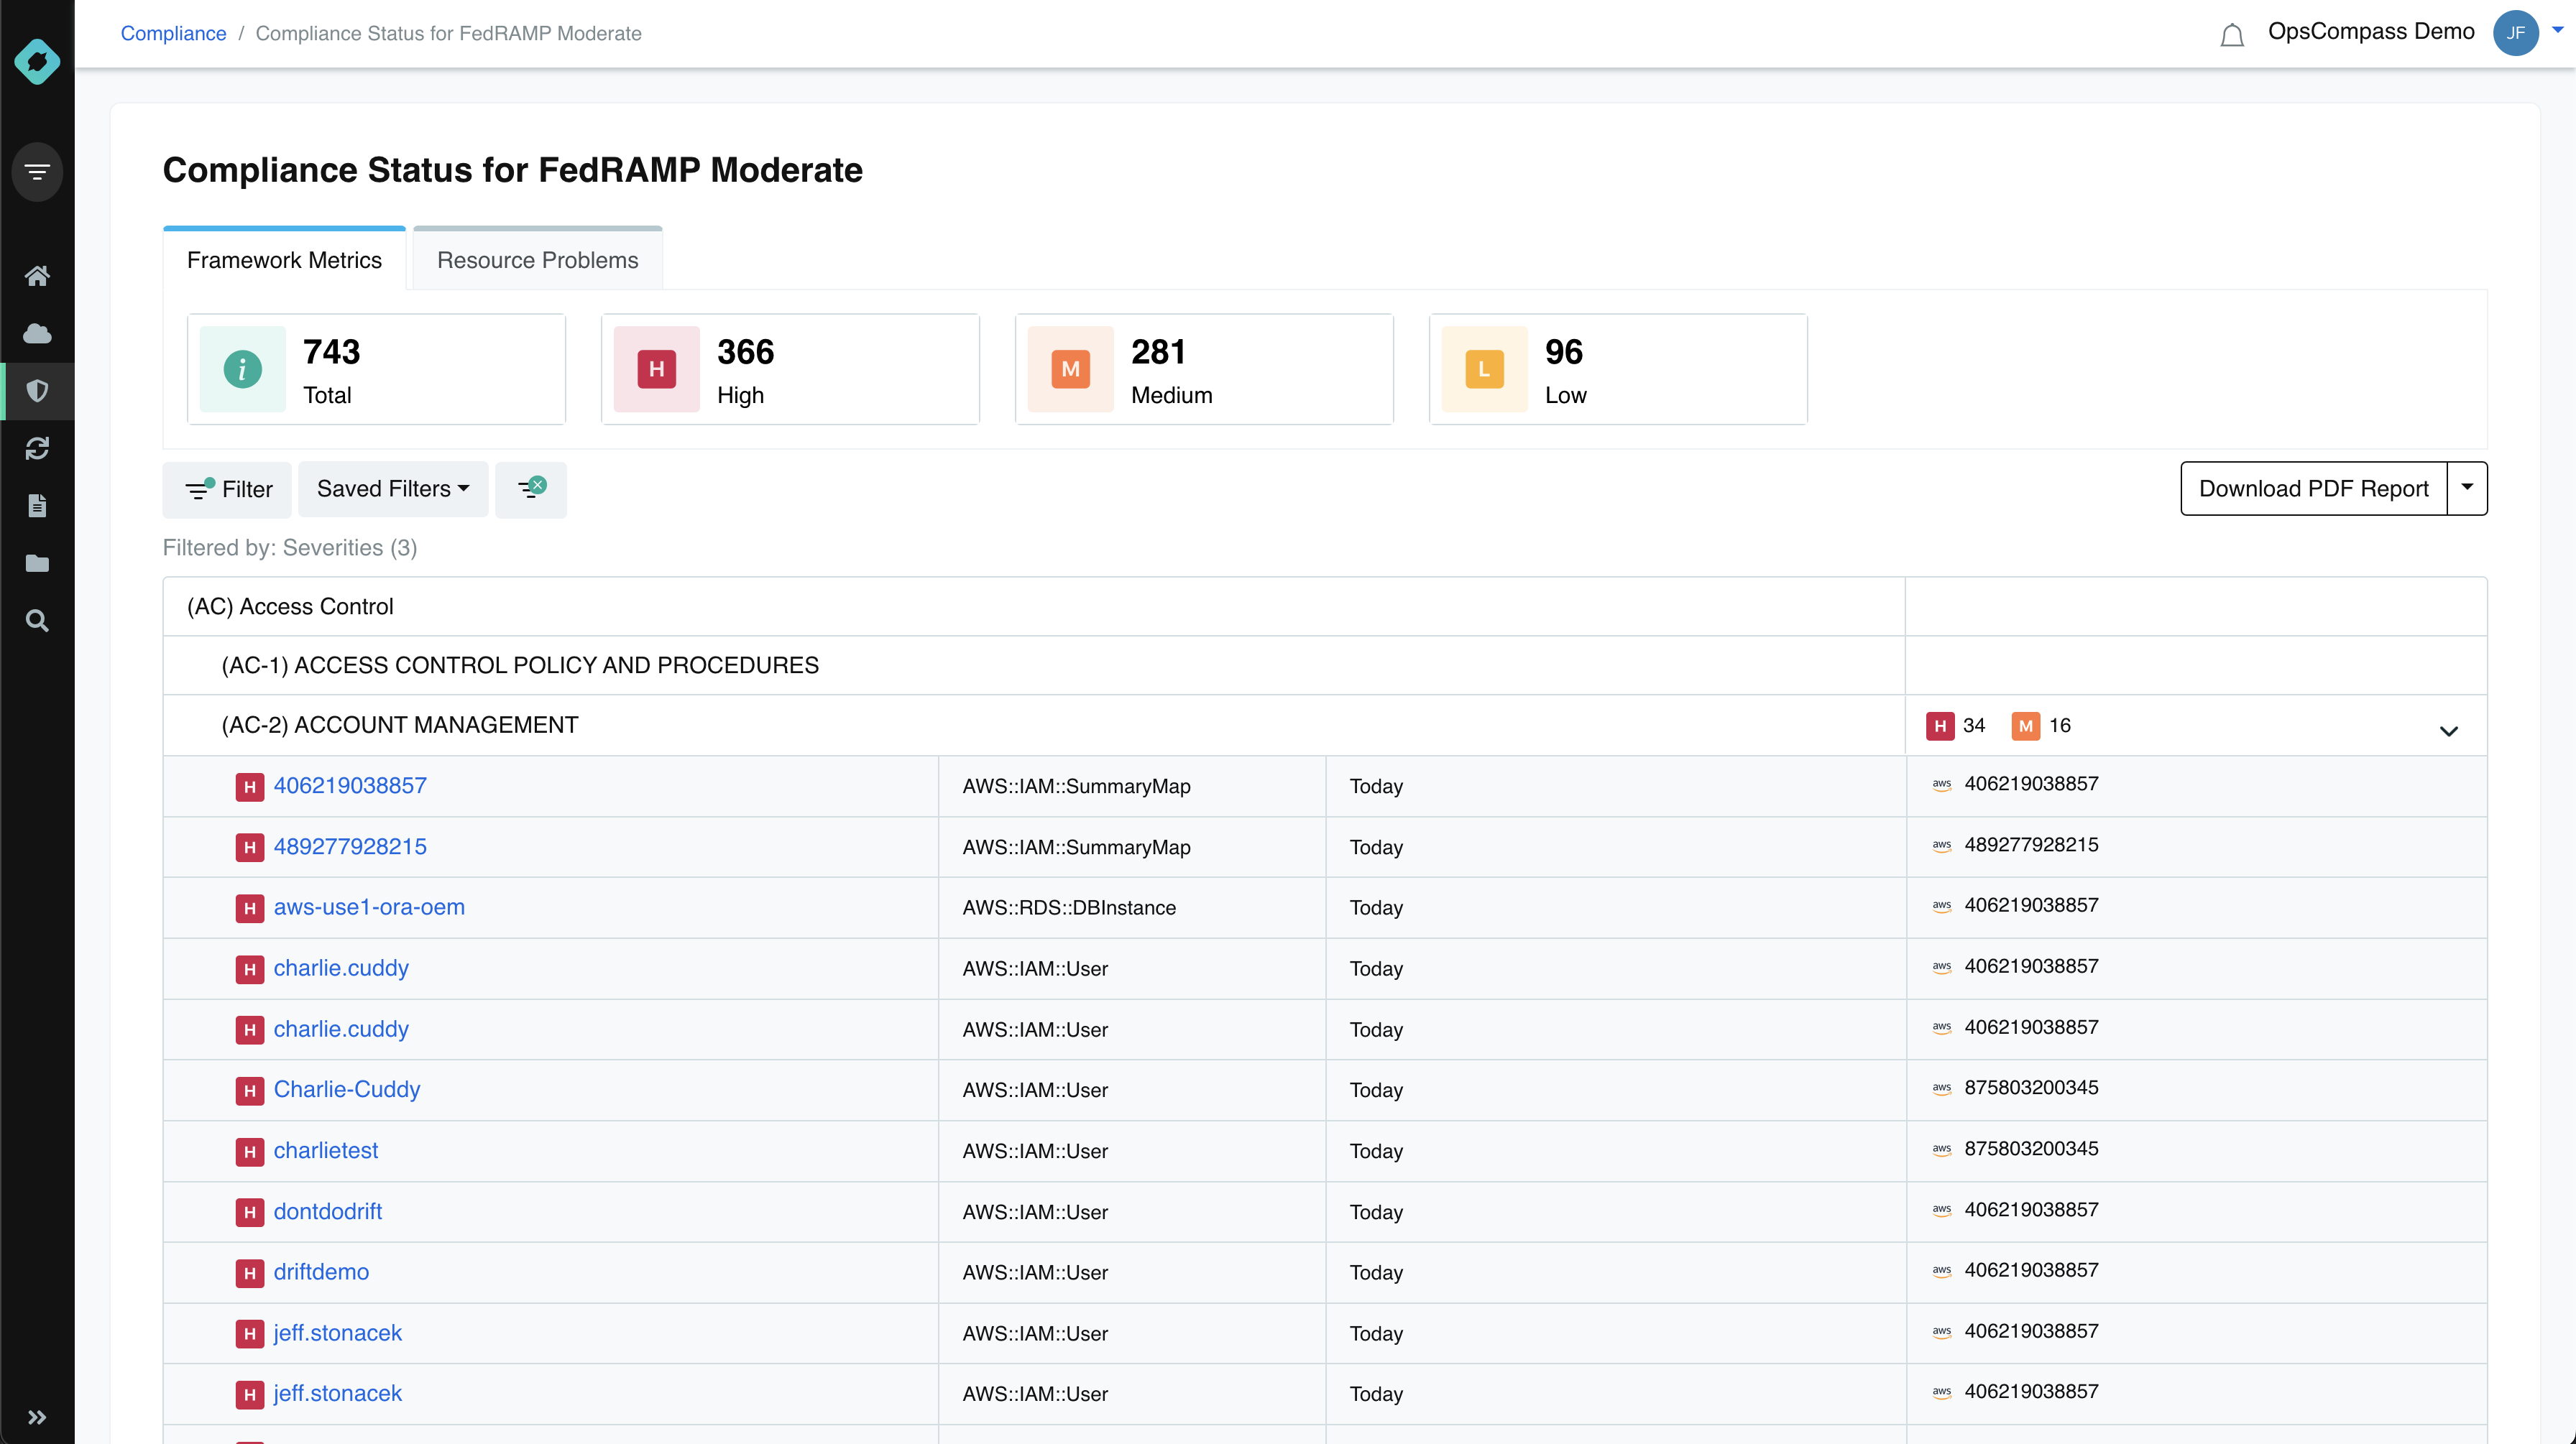Image resolution: width=2576 pixels, height=1444 pixels.
Task: Open the cloud accounts sidebar icon
Action: pyautogui.click(x=37, y=333)
